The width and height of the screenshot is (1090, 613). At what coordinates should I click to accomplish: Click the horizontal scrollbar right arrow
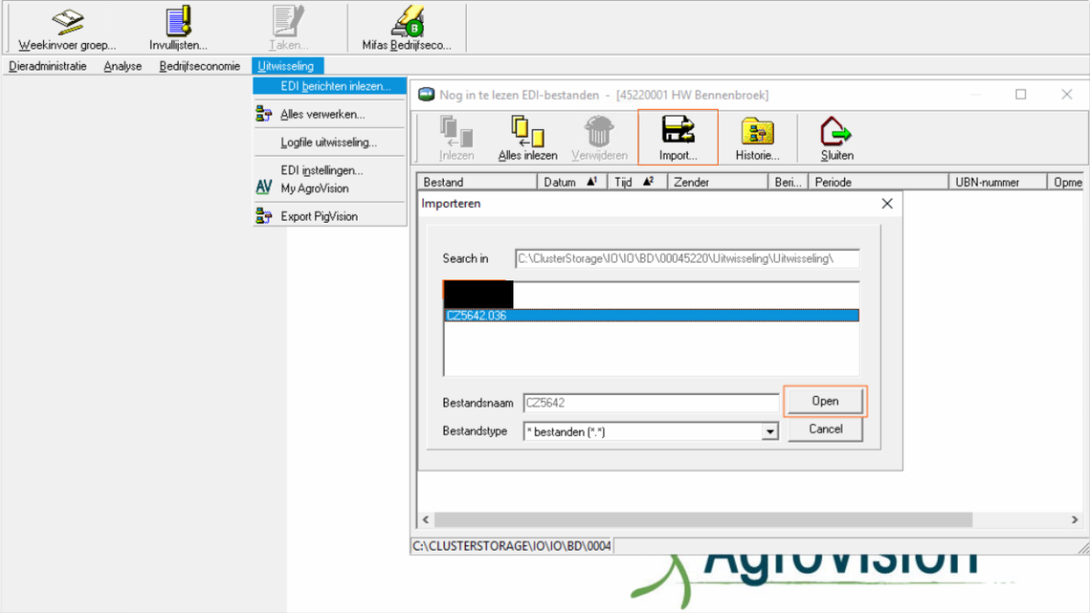(x=1074, y=520)
